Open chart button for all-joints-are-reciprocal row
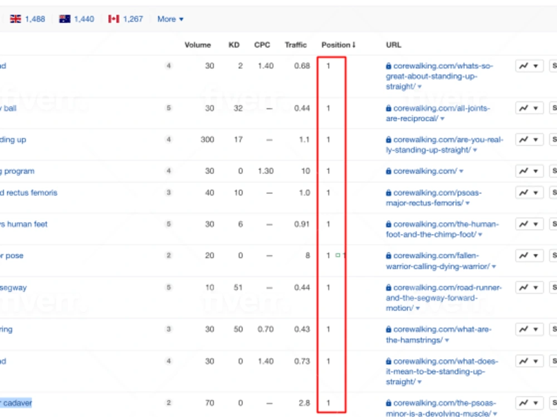This screenshot has width=557, height=417. (x=529, y=108)
